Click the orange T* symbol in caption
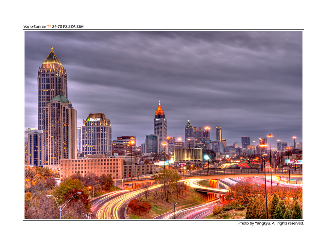 coord(49,27)
